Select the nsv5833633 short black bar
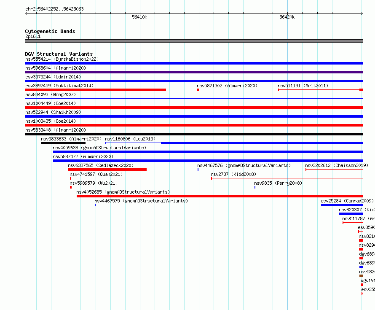The width and height of the screenshot is (375, 310). pos(63,143)
